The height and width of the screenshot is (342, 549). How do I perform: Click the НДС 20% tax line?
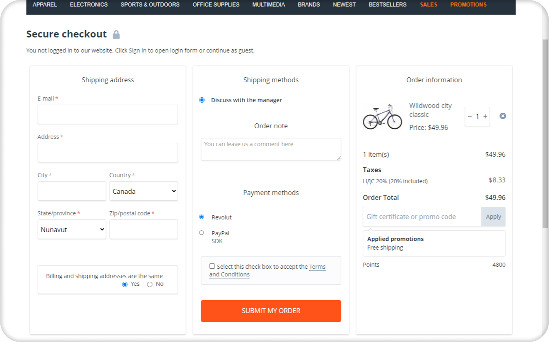(x=395, y=181)
